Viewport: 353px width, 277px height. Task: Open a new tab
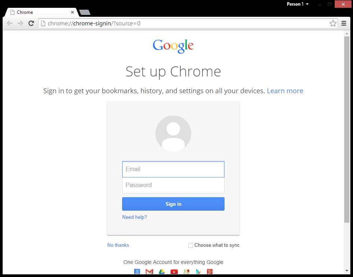85,12
